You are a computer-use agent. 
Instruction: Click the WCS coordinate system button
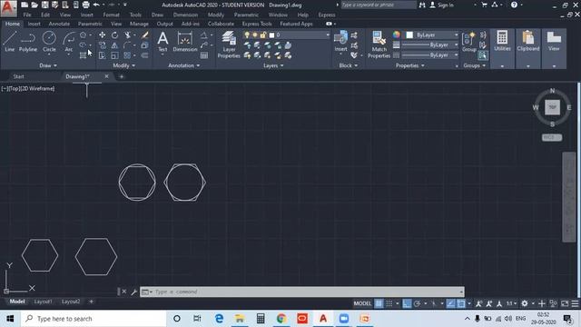[x=552, y=137]
